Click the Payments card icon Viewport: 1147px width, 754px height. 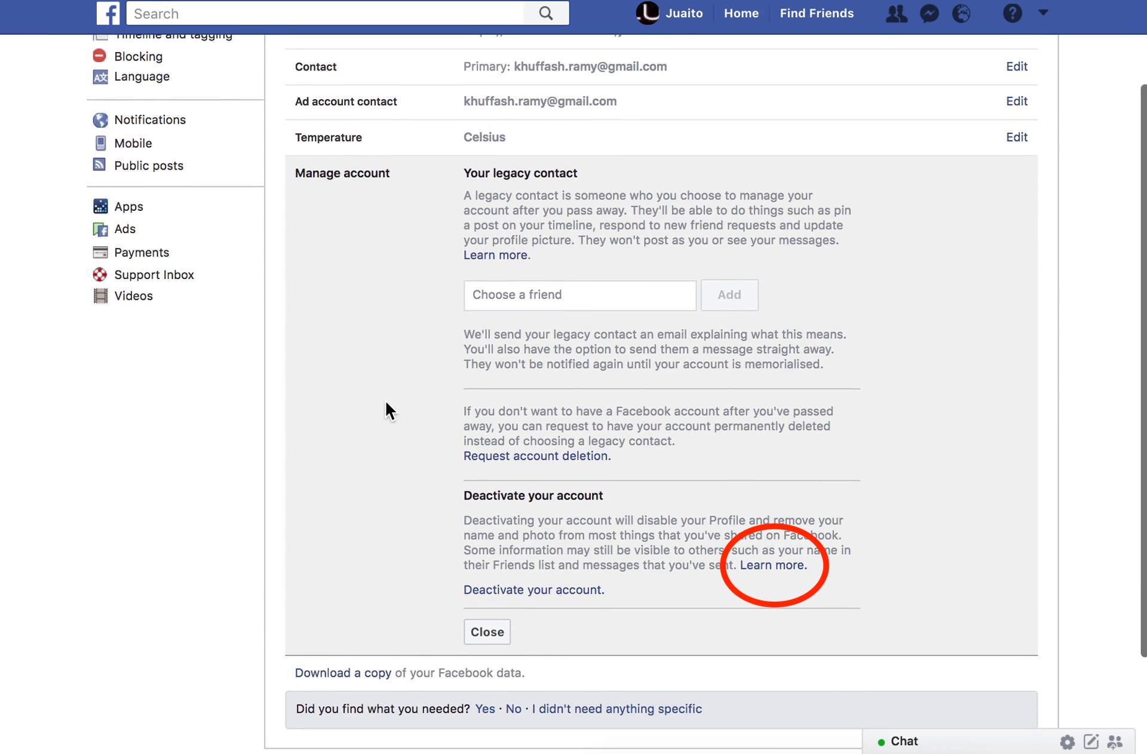pos(100,252)
